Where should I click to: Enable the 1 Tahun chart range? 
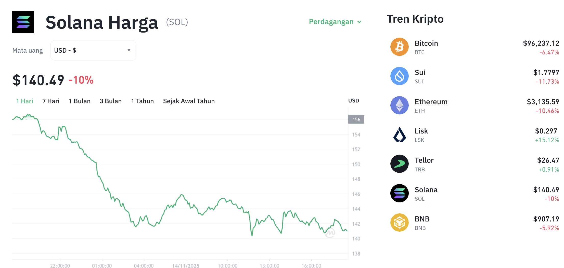(142, 101)
